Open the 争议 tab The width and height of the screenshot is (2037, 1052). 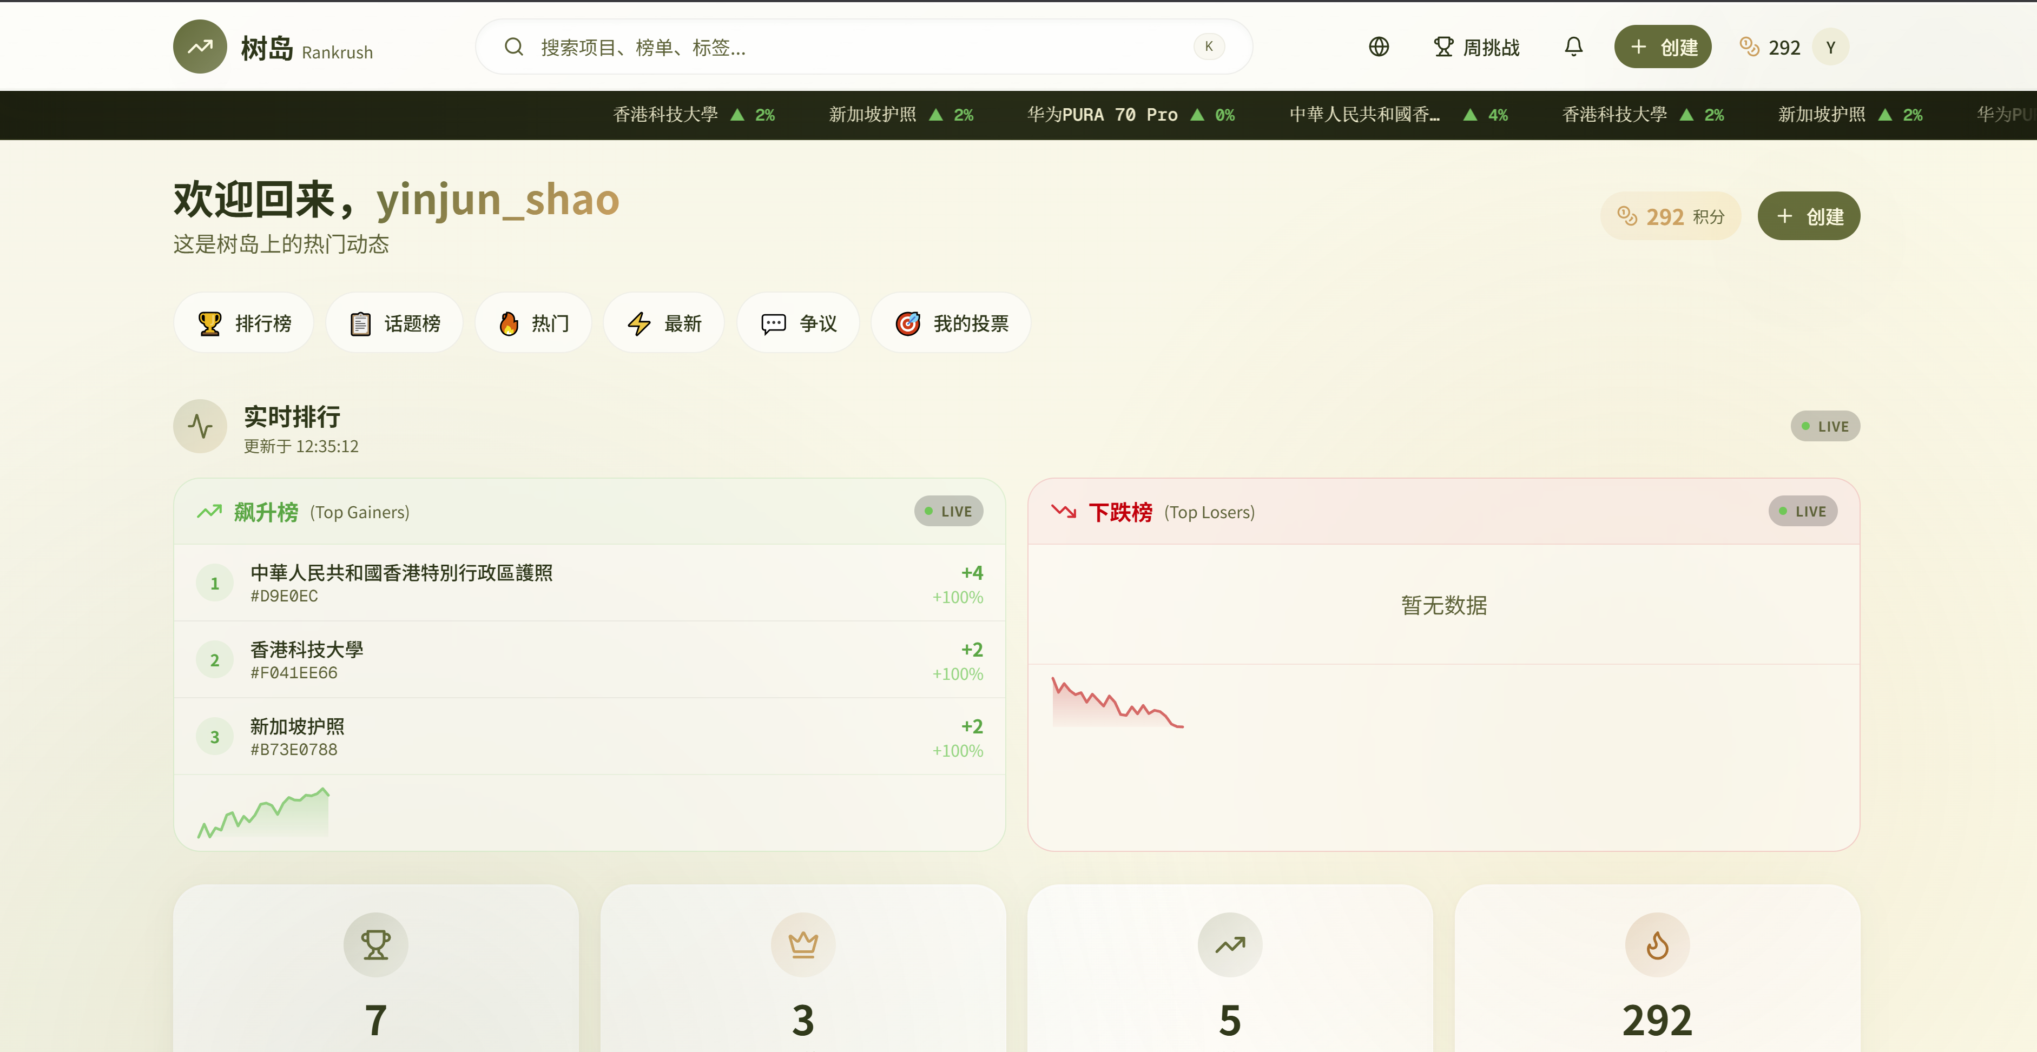pos(799,323)
